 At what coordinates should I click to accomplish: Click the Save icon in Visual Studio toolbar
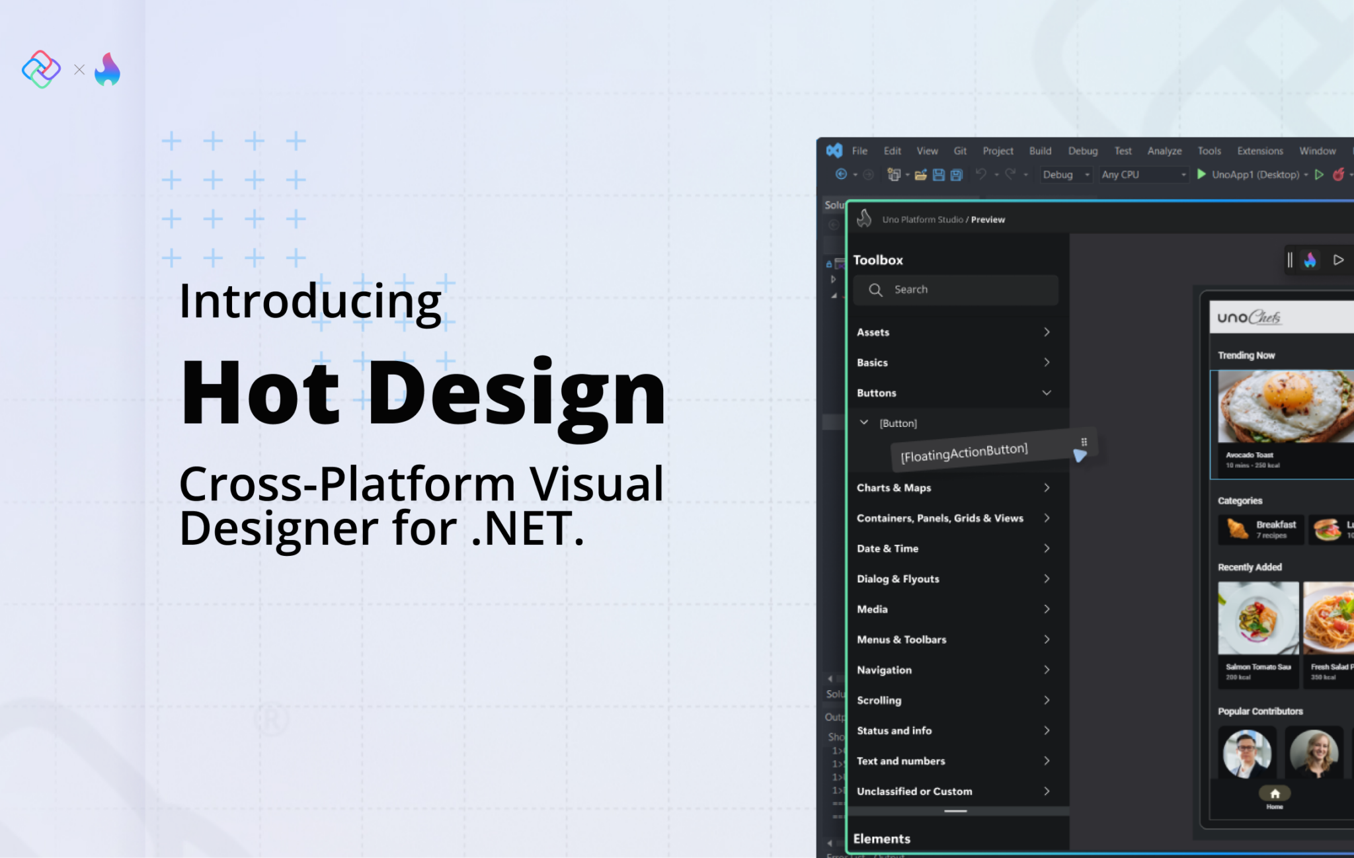tap(939, 175)
